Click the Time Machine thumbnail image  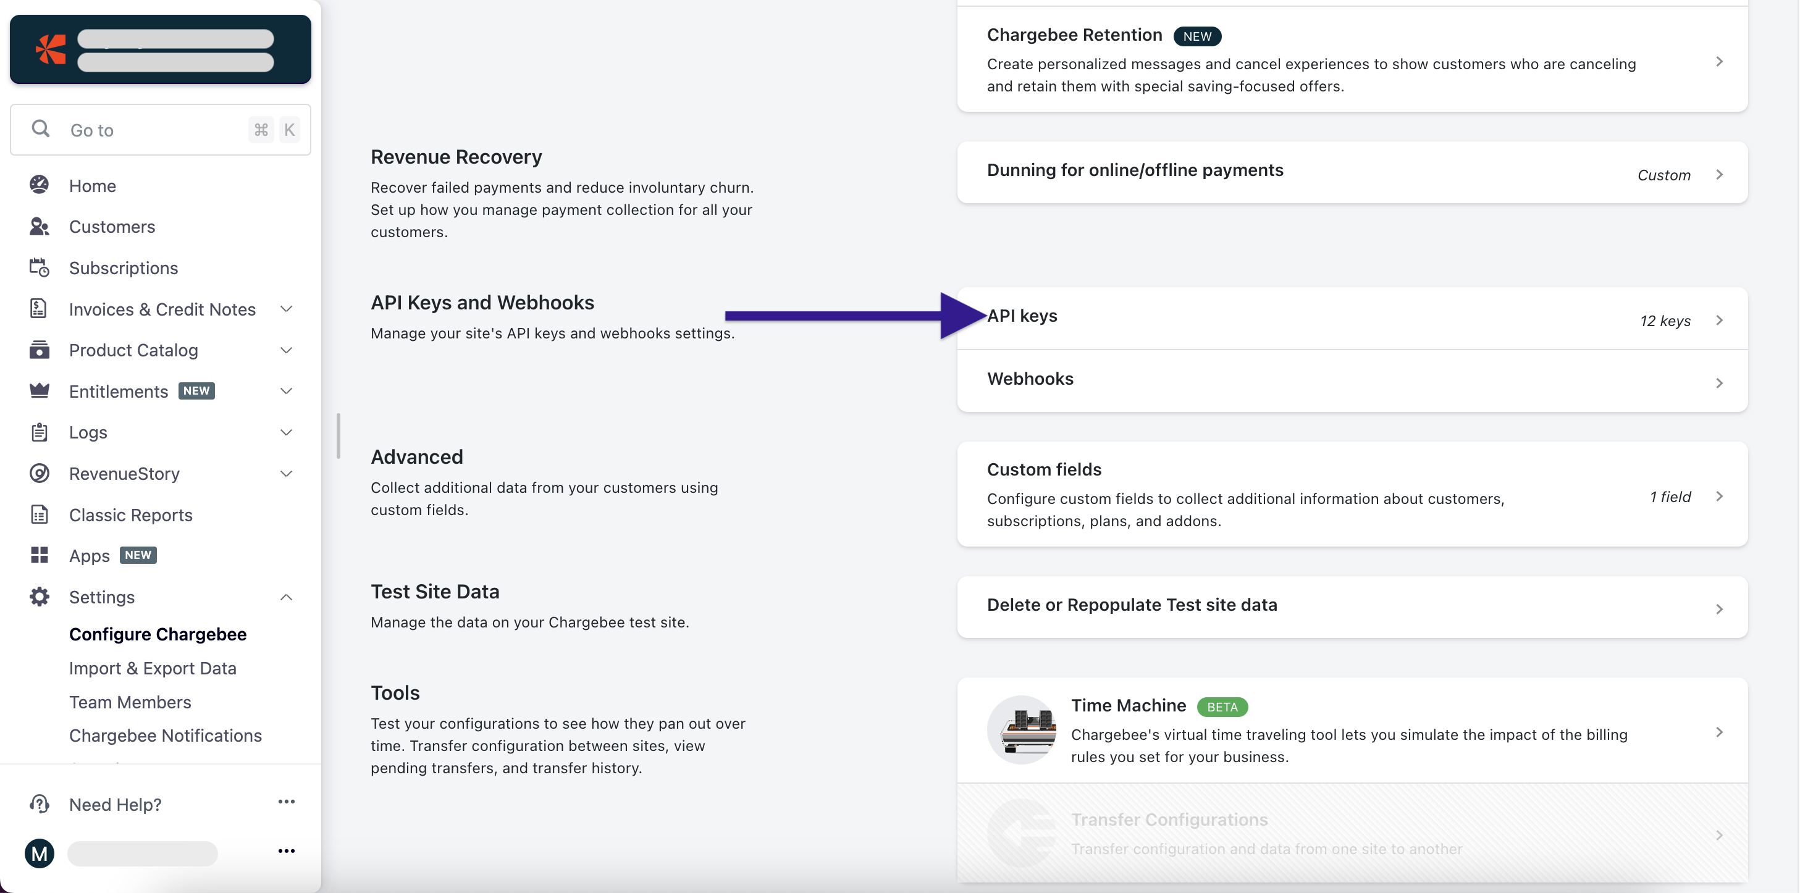[x=1022, y=729]
